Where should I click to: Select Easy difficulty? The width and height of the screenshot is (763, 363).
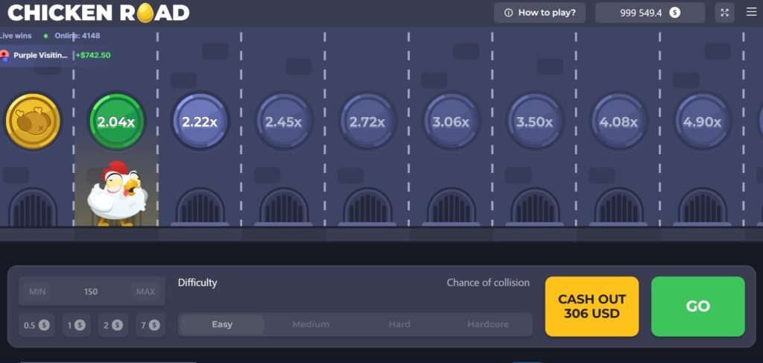pyautogui.click(x=222, y=324)
